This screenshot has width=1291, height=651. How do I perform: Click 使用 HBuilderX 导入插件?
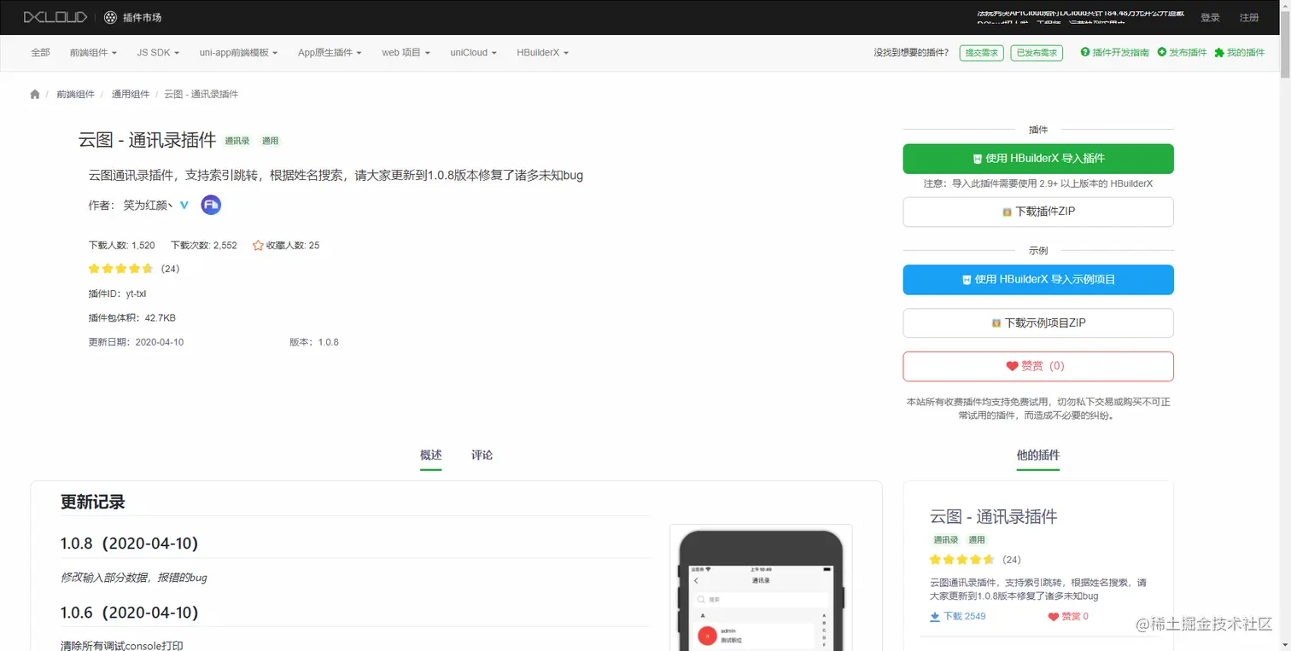point(1038,159)
